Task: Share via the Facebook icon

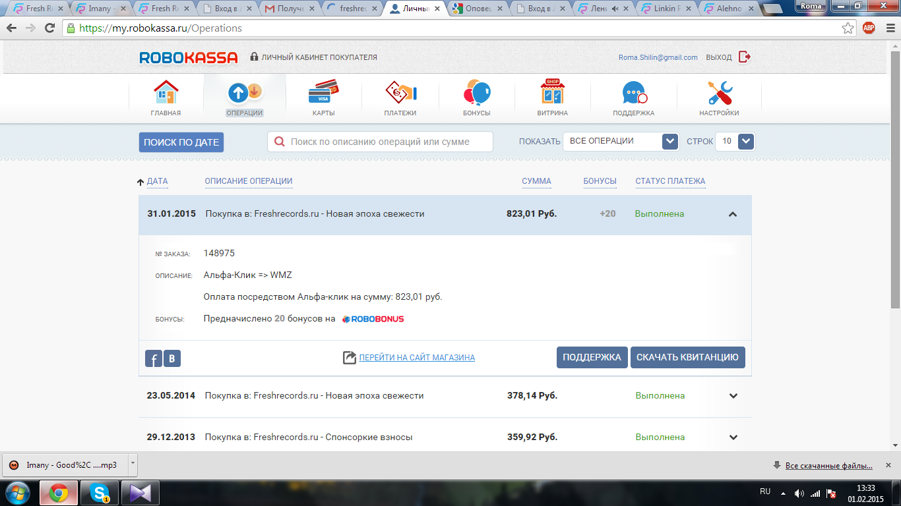Action: point(153,358)
